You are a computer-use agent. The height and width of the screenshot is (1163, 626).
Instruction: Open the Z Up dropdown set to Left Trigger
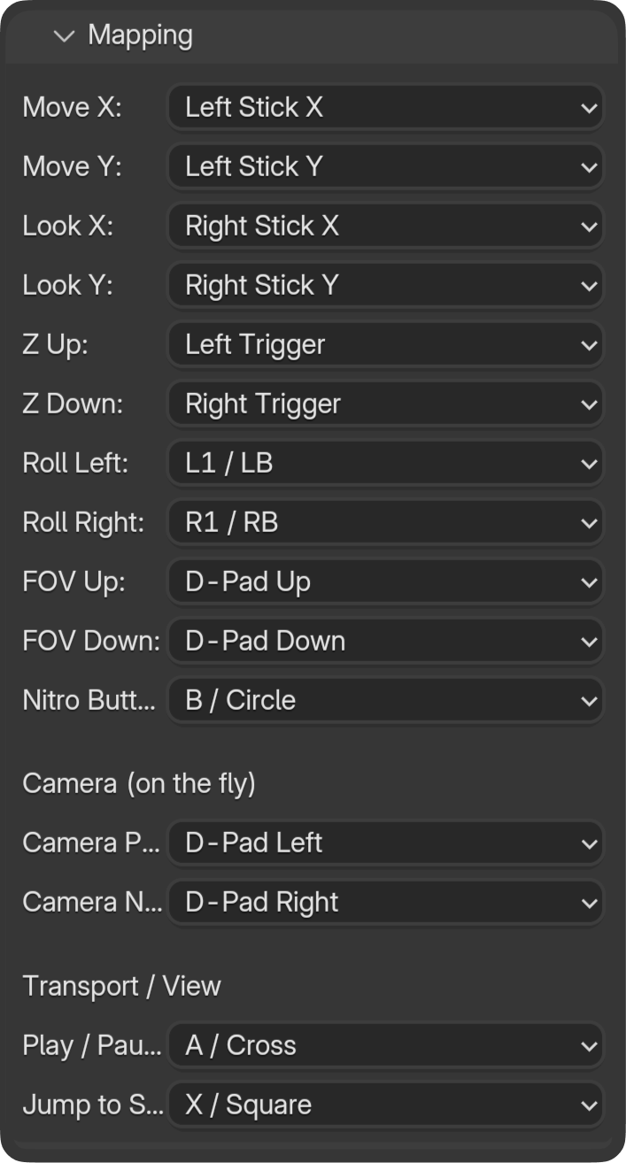[x=385, y=344]
